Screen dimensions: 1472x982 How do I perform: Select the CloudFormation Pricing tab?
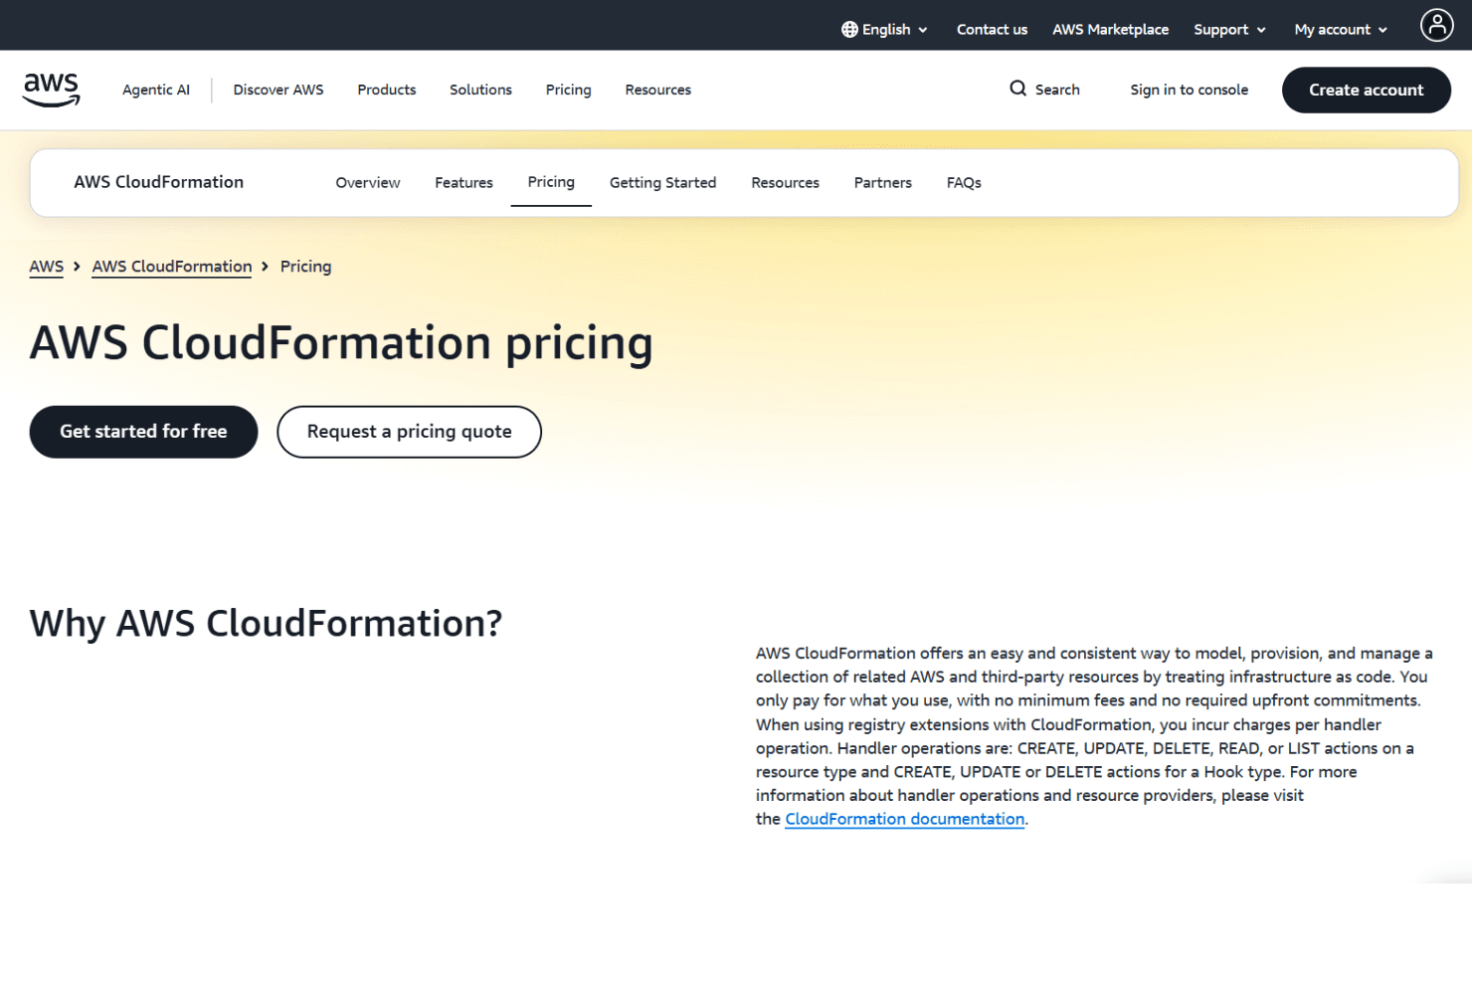(x=551, y=182)
